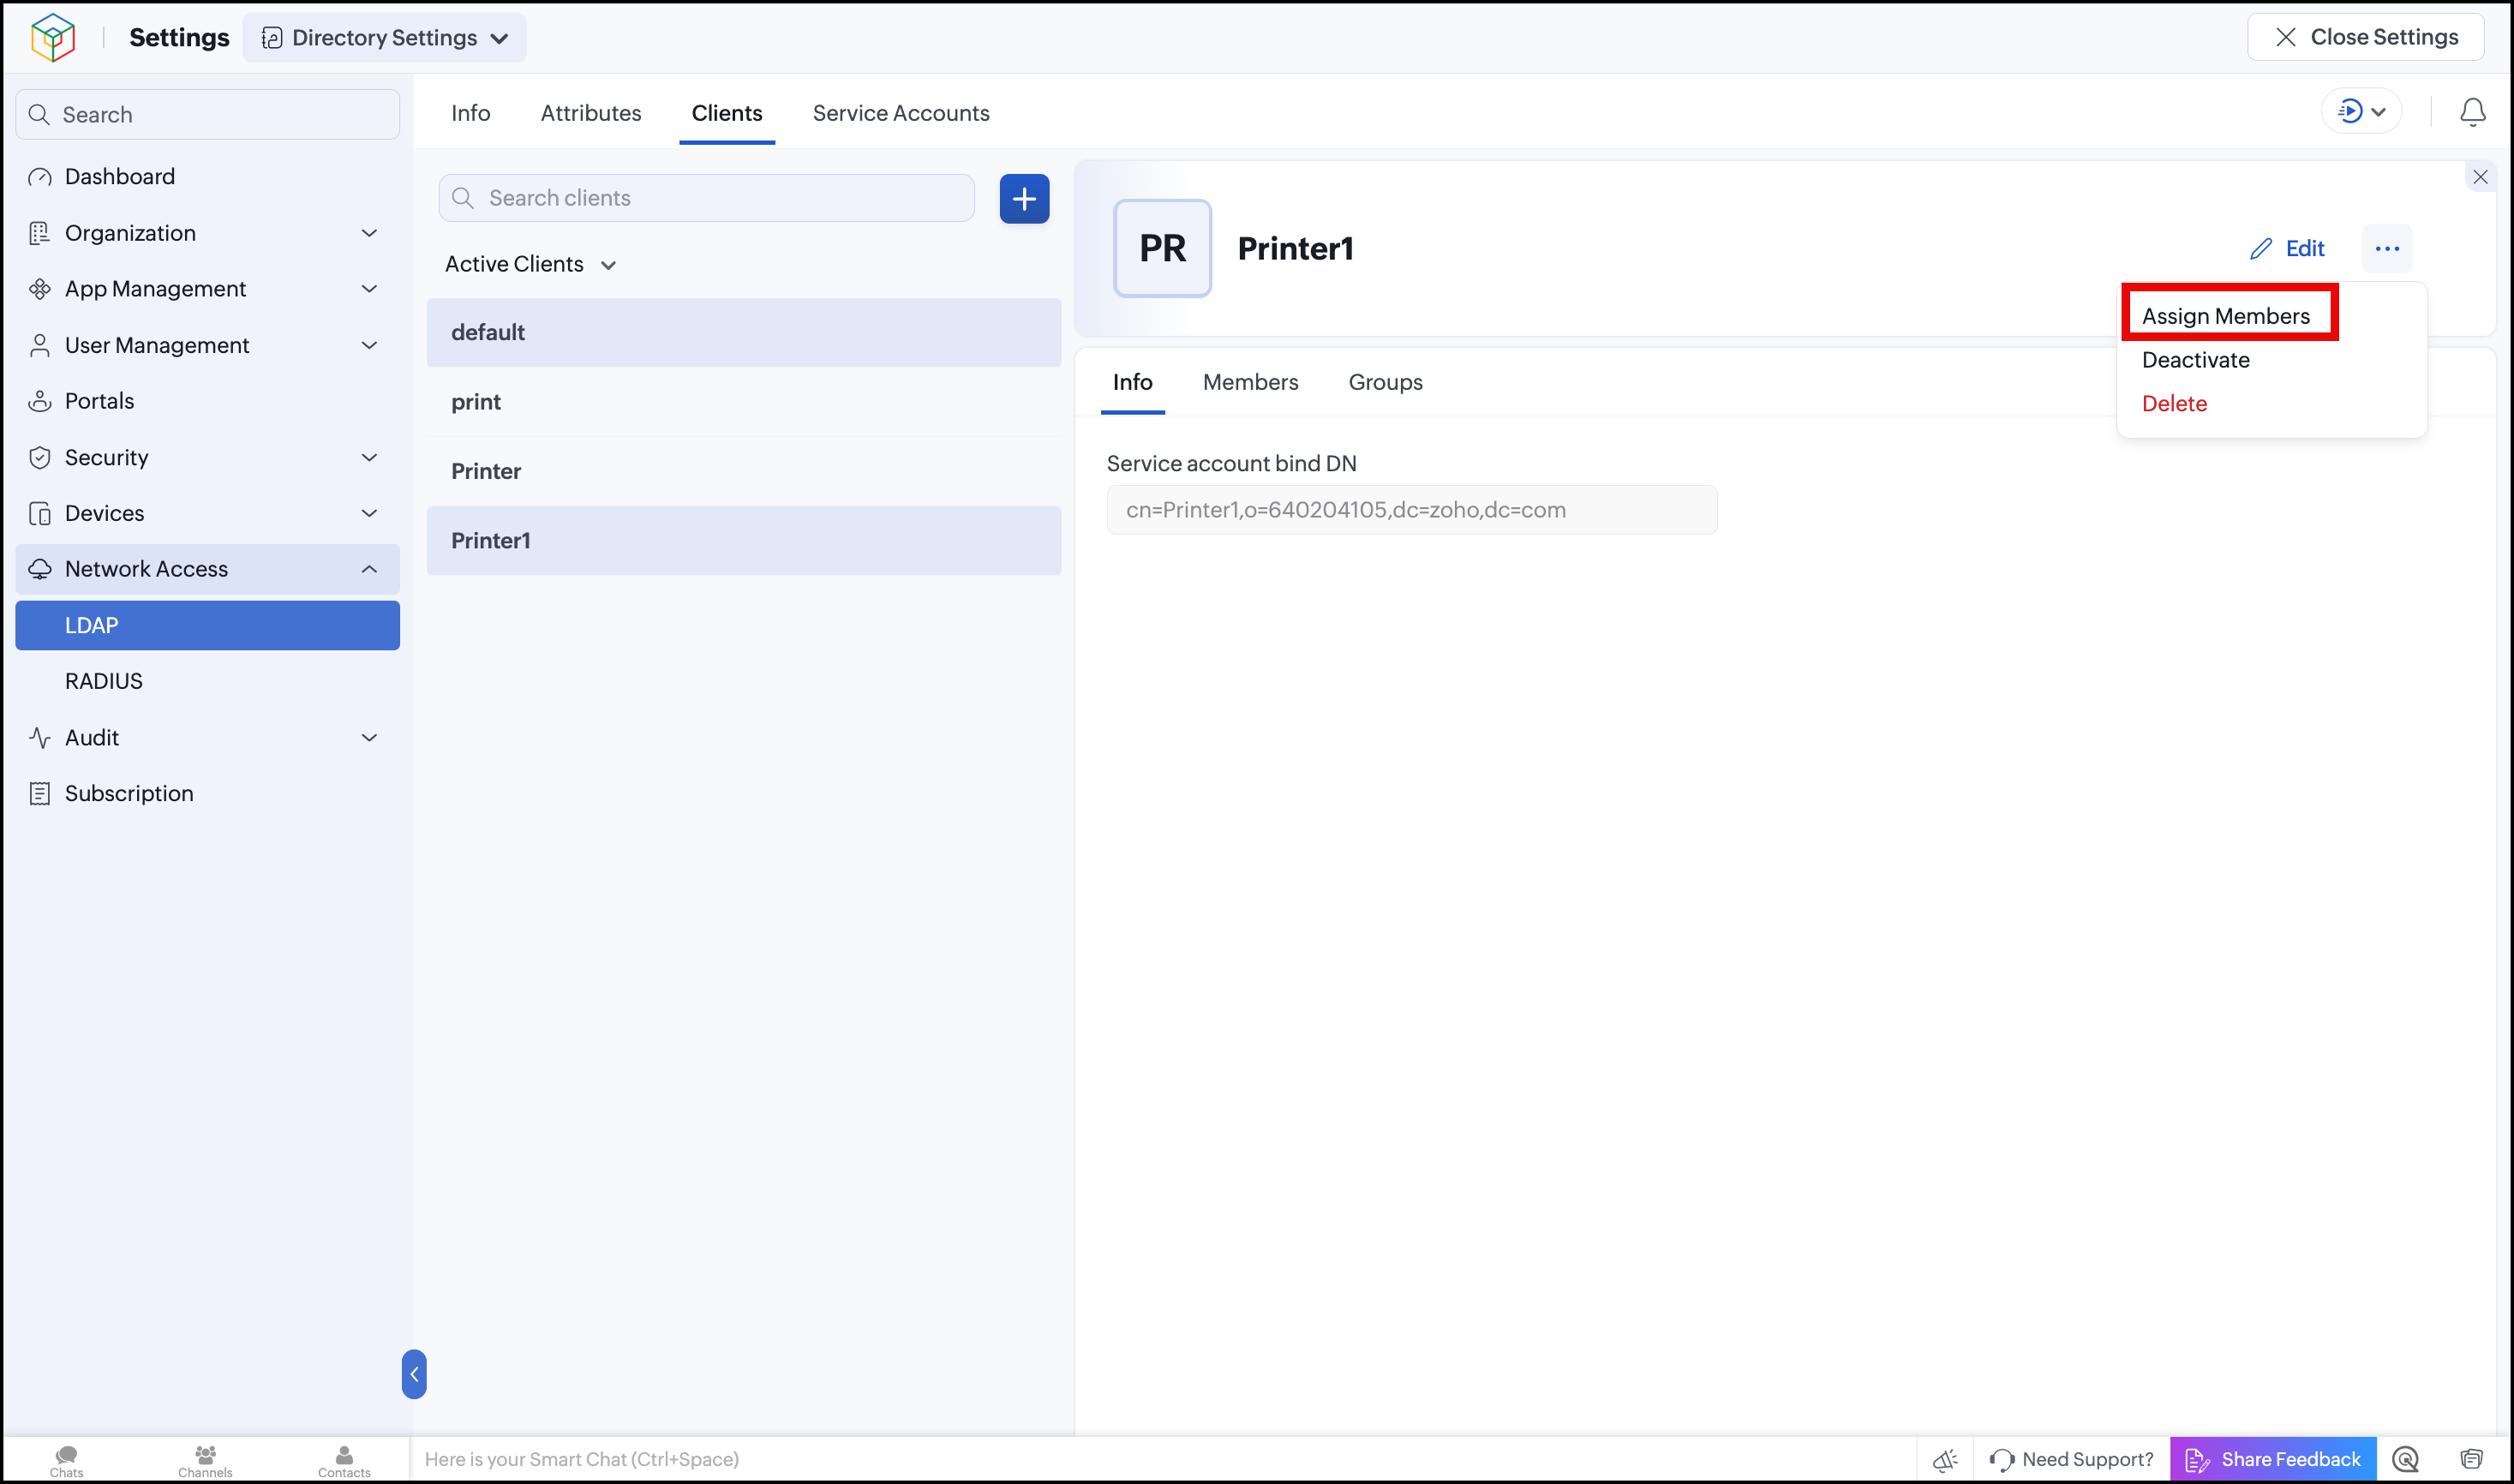Viewport: 2514px width, 1484px height.
Task: Open the Directory Settings dropdown
Action: pyautogui.click(x=385, y=38)
